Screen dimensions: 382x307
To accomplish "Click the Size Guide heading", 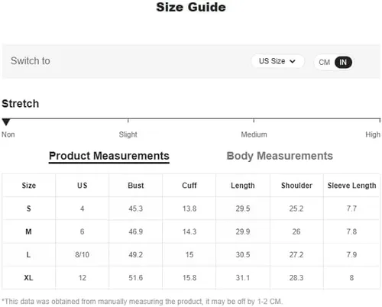I will tap(191, 7).
